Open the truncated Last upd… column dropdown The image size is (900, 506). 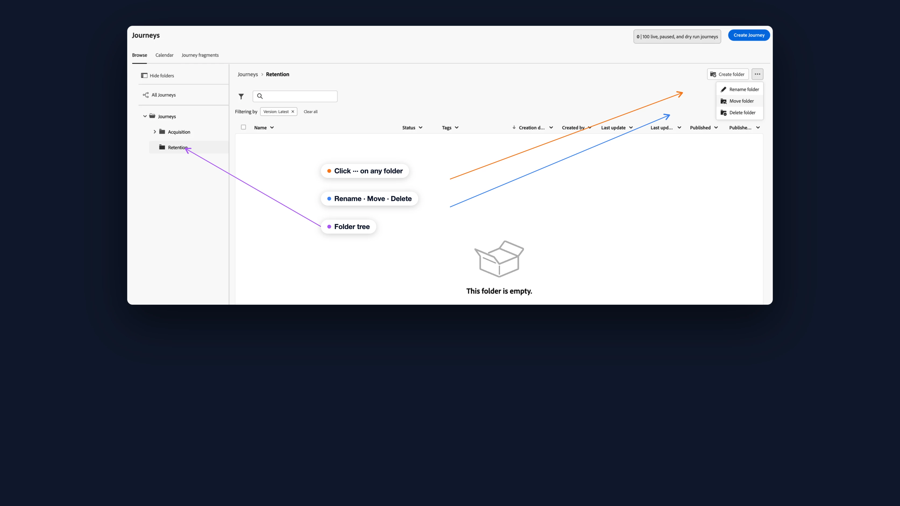[x=679, y=128]
